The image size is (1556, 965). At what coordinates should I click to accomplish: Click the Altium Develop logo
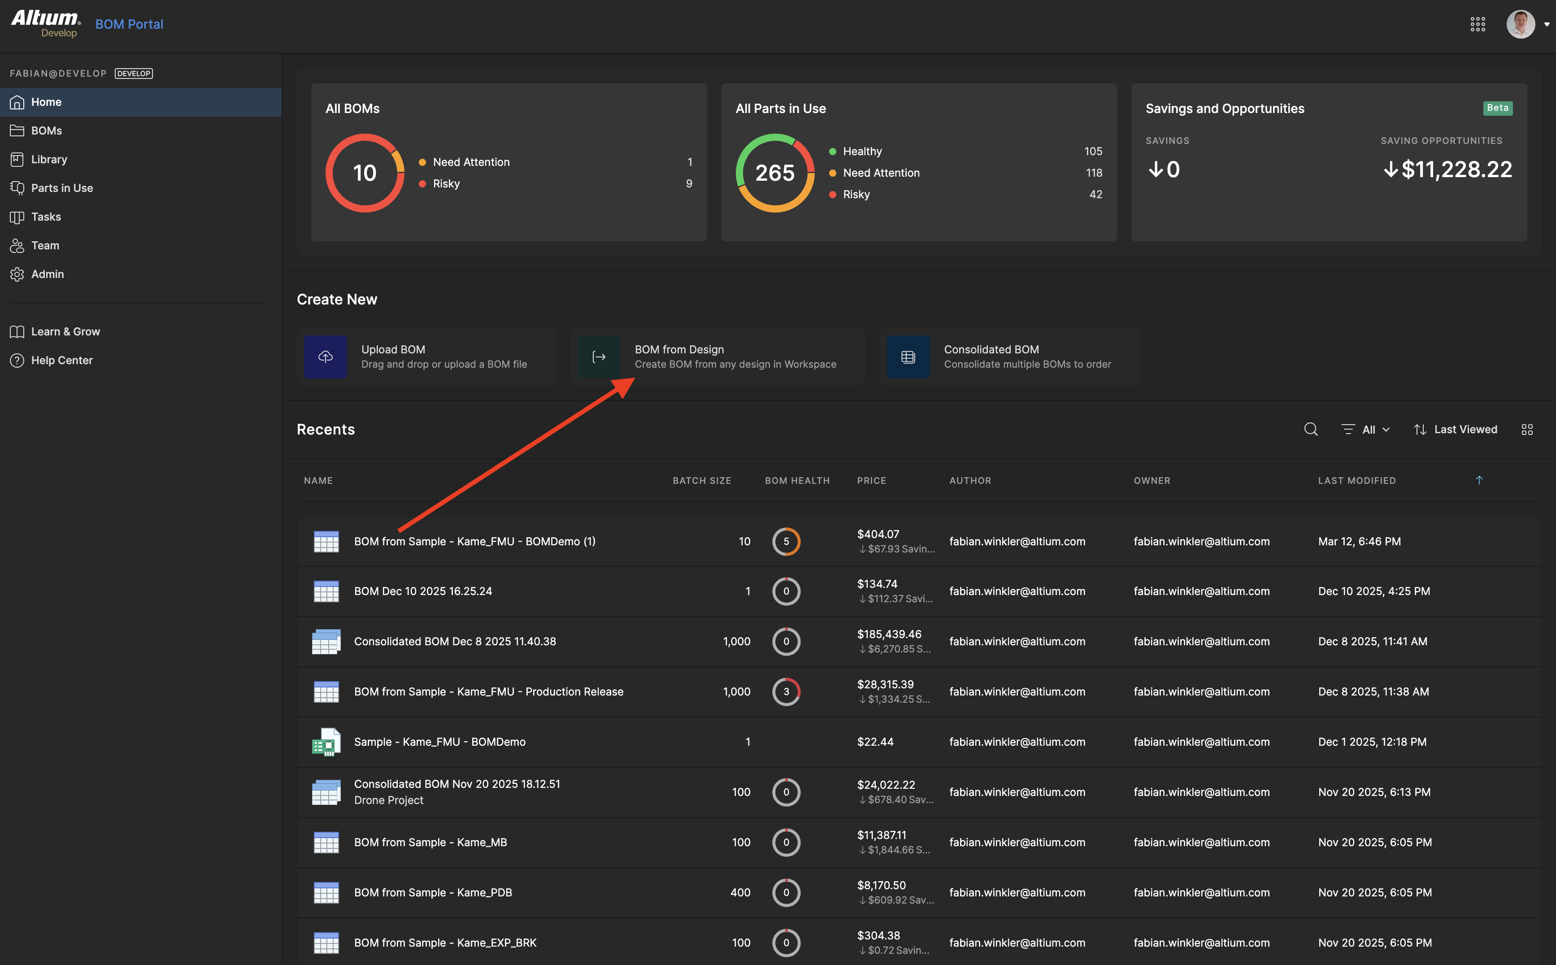pos(46,24)
